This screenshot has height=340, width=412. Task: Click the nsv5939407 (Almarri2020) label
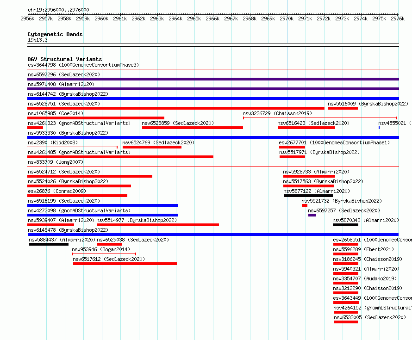tap(61, 220)
